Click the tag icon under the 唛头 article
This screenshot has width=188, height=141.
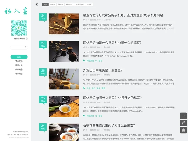pos(84,88)
